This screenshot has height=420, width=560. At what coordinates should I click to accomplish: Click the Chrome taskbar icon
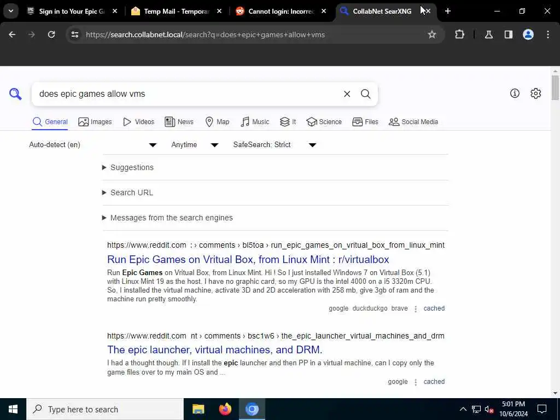pos(252,409)
